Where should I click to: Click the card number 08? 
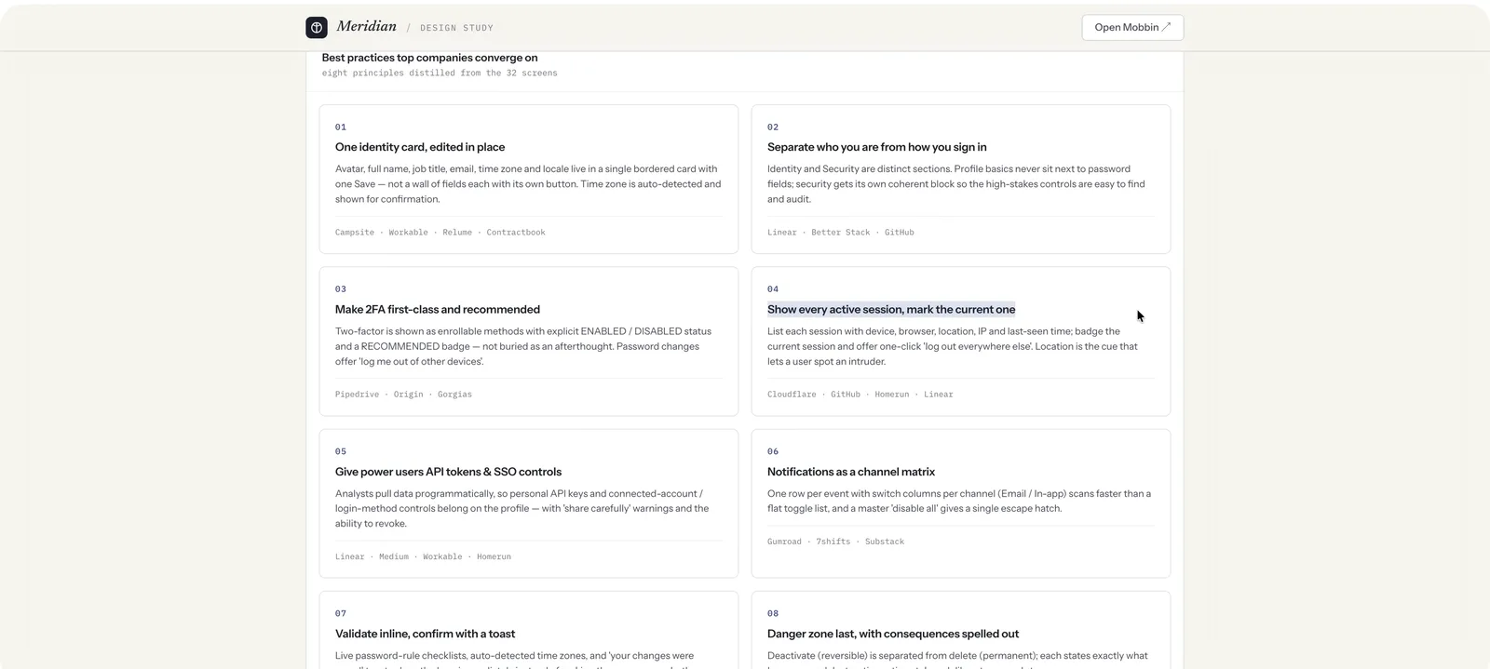(773, 613)
